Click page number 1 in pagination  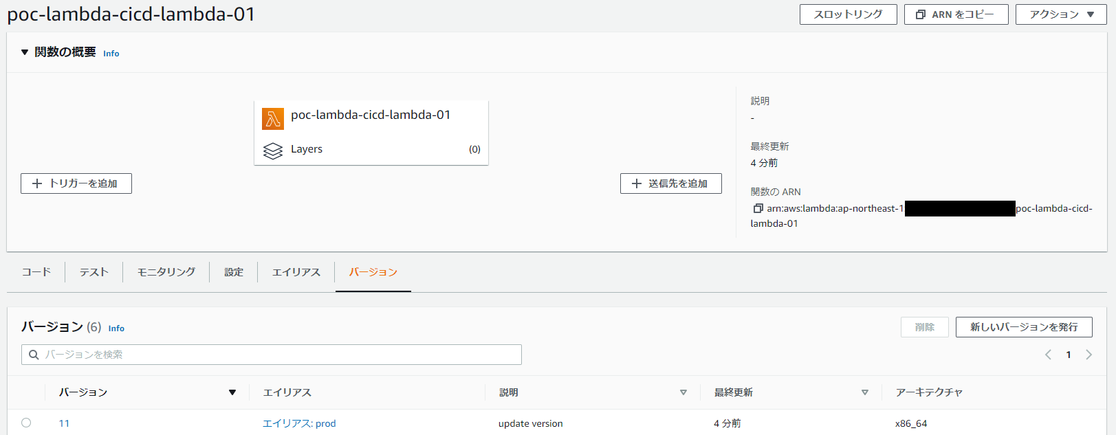[x=1069, y=355]
